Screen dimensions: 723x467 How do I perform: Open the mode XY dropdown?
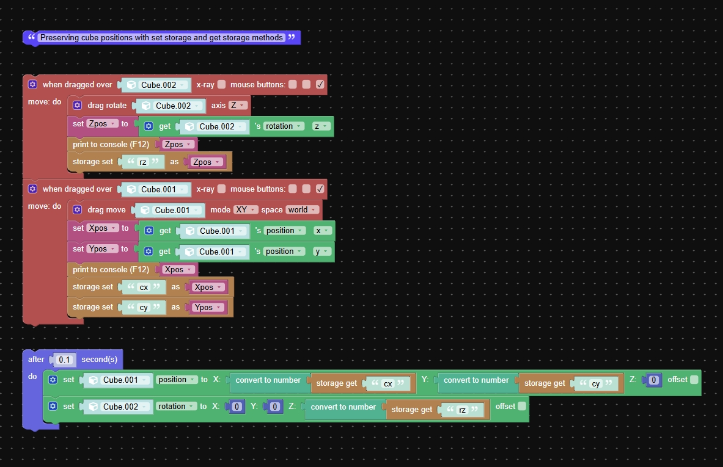245,209
